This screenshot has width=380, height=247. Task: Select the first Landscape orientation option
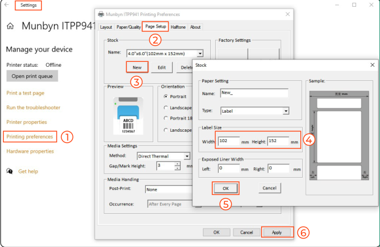pyautogui.click(x=165, y=107)
